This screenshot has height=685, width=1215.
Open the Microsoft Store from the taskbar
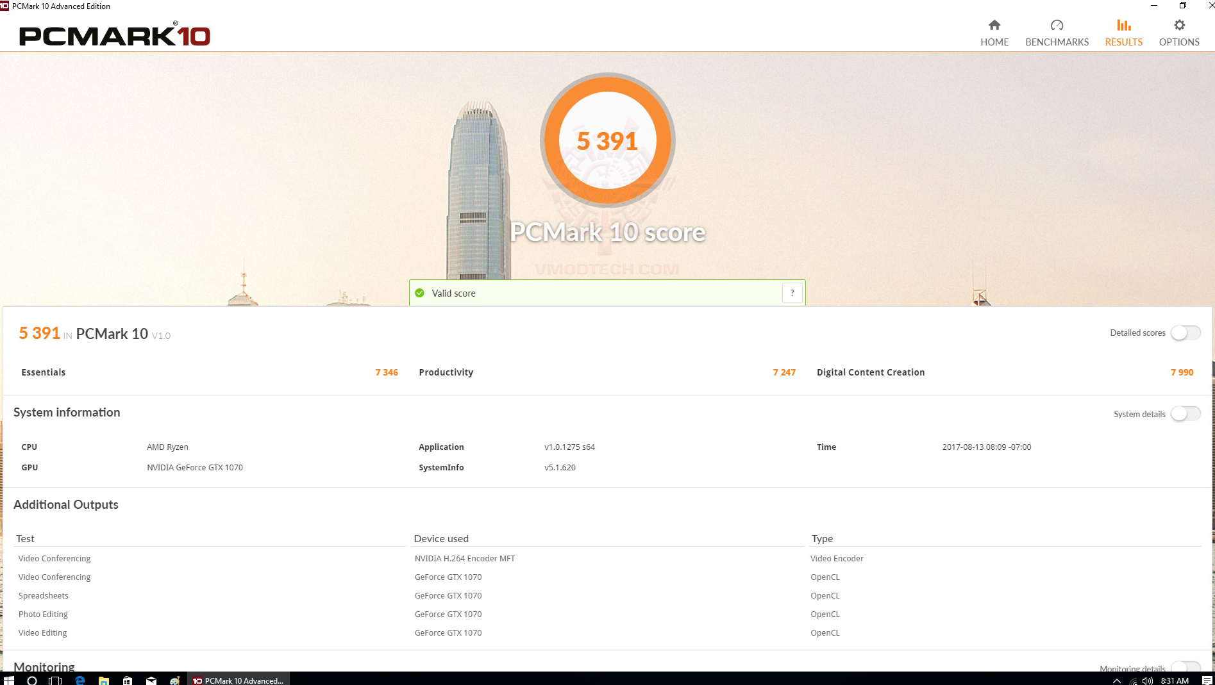[127, 680]
